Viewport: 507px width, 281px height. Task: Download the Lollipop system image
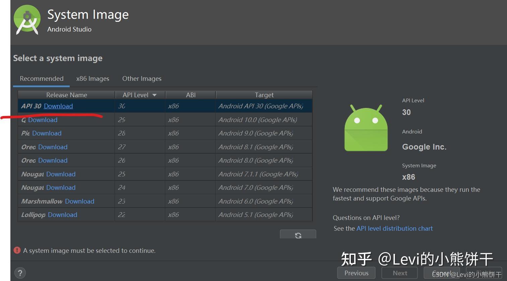coord(62,215)
